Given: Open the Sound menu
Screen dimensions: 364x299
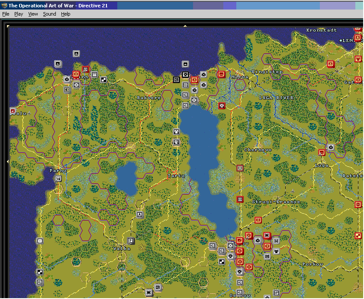Looking at the screenshot, I should (49, 14).
